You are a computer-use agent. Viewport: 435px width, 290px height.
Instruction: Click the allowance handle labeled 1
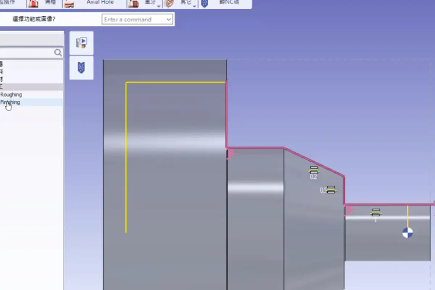point(376,215)
